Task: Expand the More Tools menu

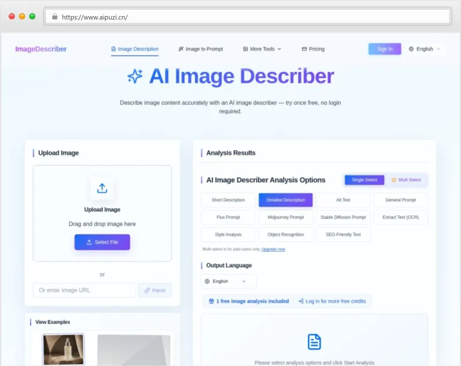Action: 262,49
